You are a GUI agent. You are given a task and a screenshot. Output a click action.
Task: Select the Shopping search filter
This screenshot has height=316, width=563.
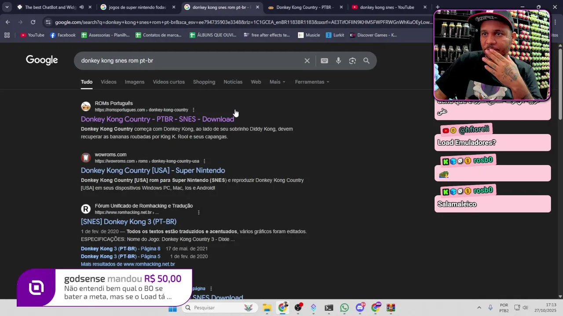(204, 82)
